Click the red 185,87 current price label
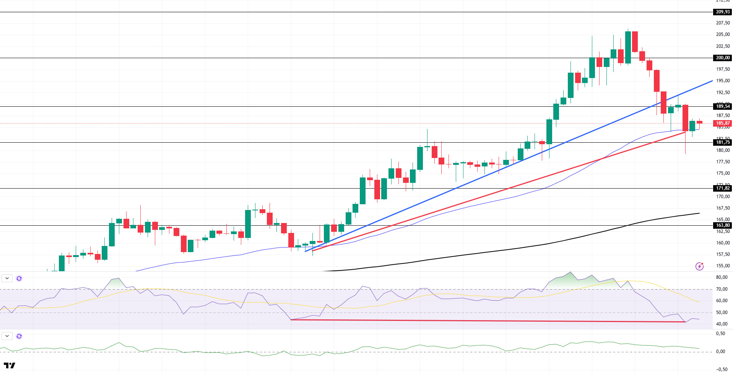This screenshot has width=733, height=376. (723, 123)
